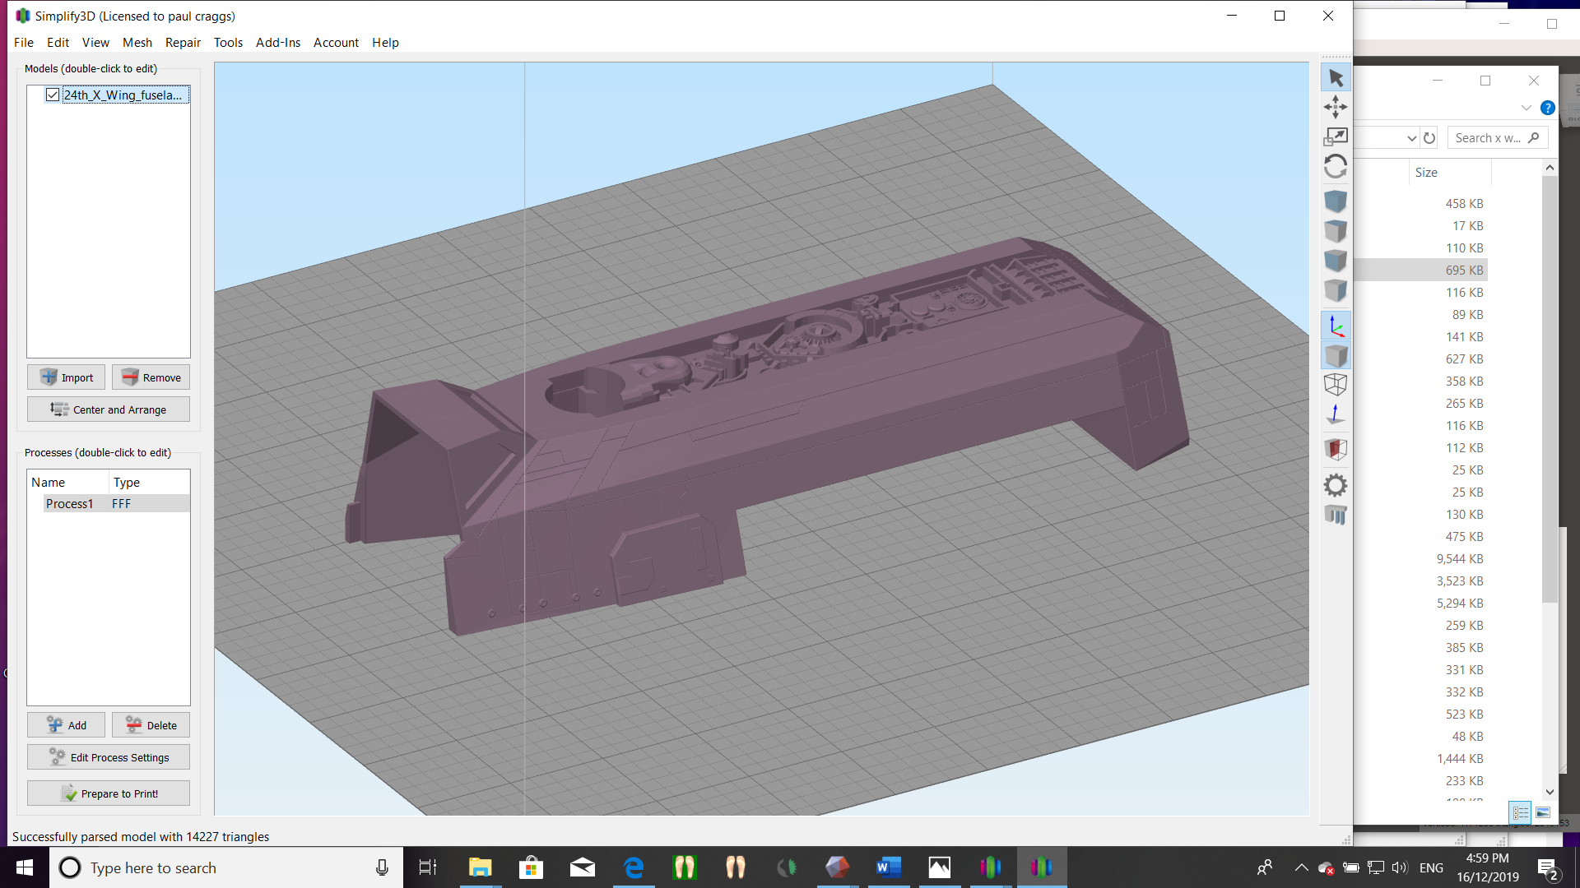Expand the Explorer address bar dropdown

click(x=1411, y=138)
